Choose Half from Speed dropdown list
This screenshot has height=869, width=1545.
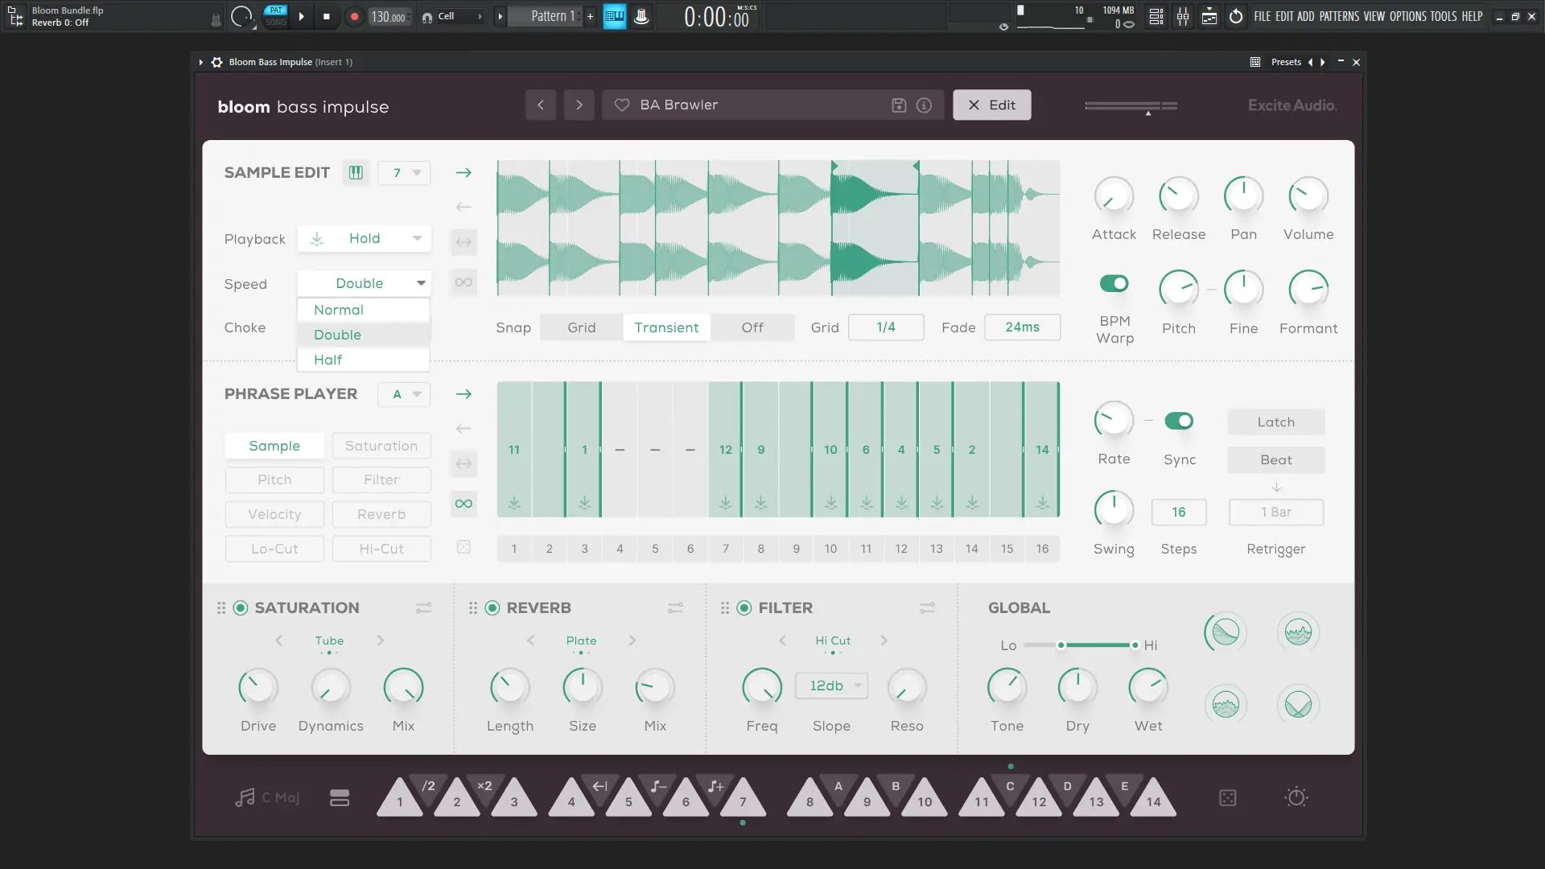coord(328,360)
